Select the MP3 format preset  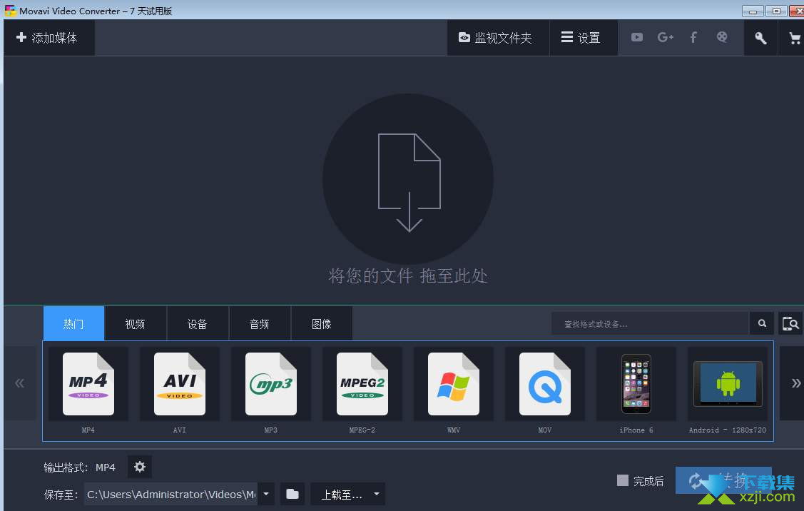(x=271, y=391)
